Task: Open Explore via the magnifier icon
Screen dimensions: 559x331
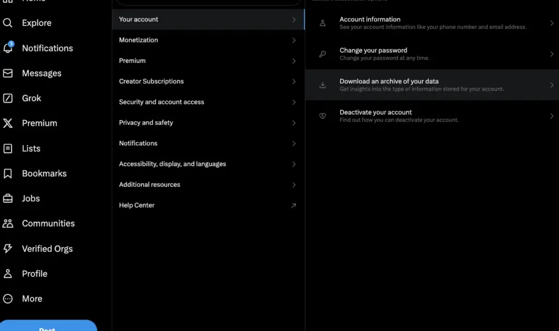Action: coord(8,23)
